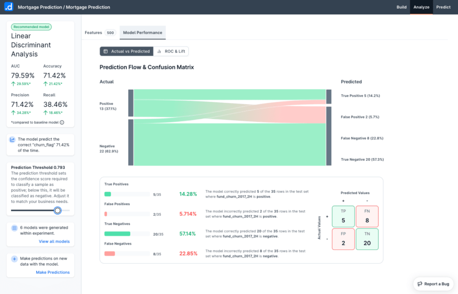
Task: Switch to the ROC & Lift view
Action: [174, 51]
